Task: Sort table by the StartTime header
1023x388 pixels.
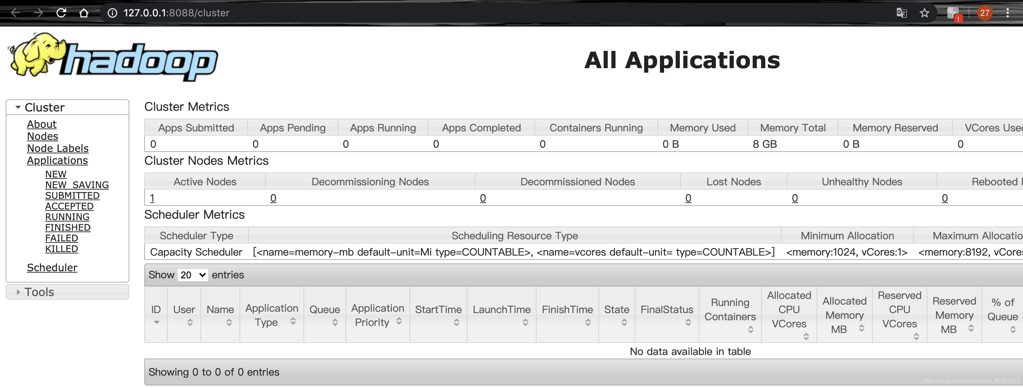Action: tap(438, 310)
